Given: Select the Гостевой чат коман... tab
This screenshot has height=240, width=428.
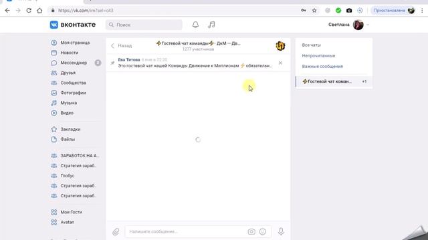Looking at the screenshot, I should (334, 81).
